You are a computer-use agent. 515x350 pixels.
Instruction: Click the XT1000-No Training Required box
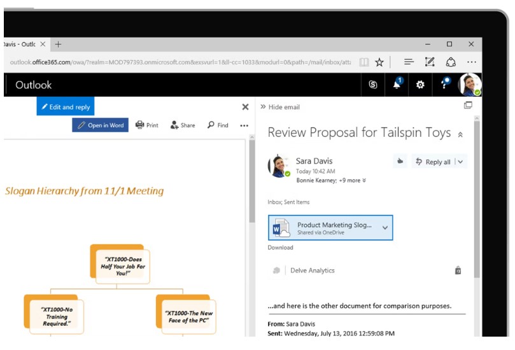(54, 314)
